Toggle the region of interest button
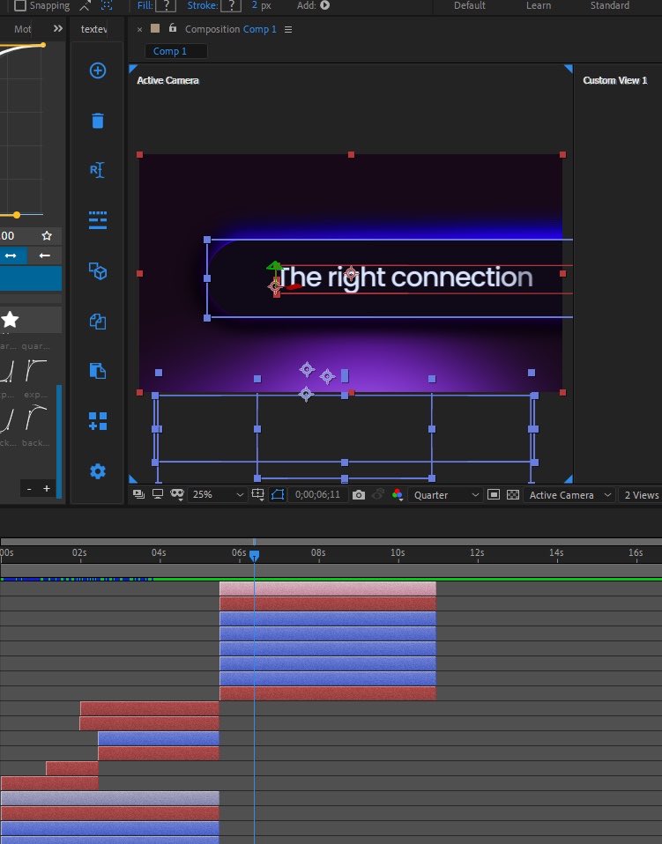The width and height of the screenshot is (662, 844). (494, 494)
